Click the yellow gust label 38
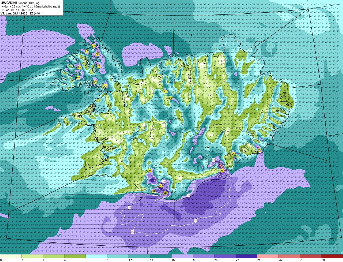The width and height of the screenshot is (343, 262). [222, 171]
